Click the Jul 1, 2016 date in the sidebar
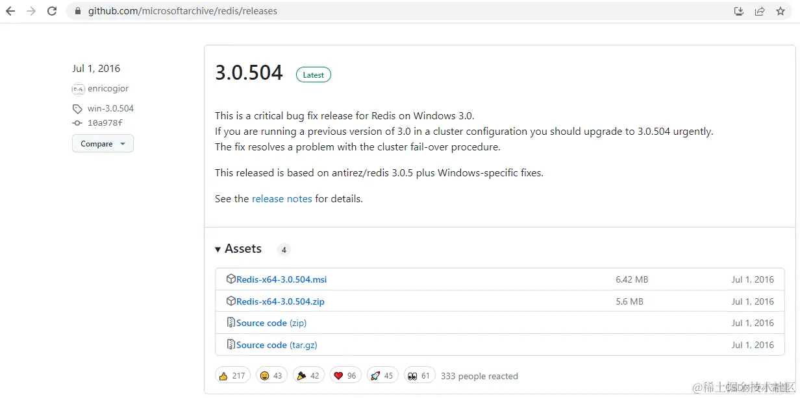Viewport: 800px width, 398px height. pyautogui.click(x=96, y=69)
